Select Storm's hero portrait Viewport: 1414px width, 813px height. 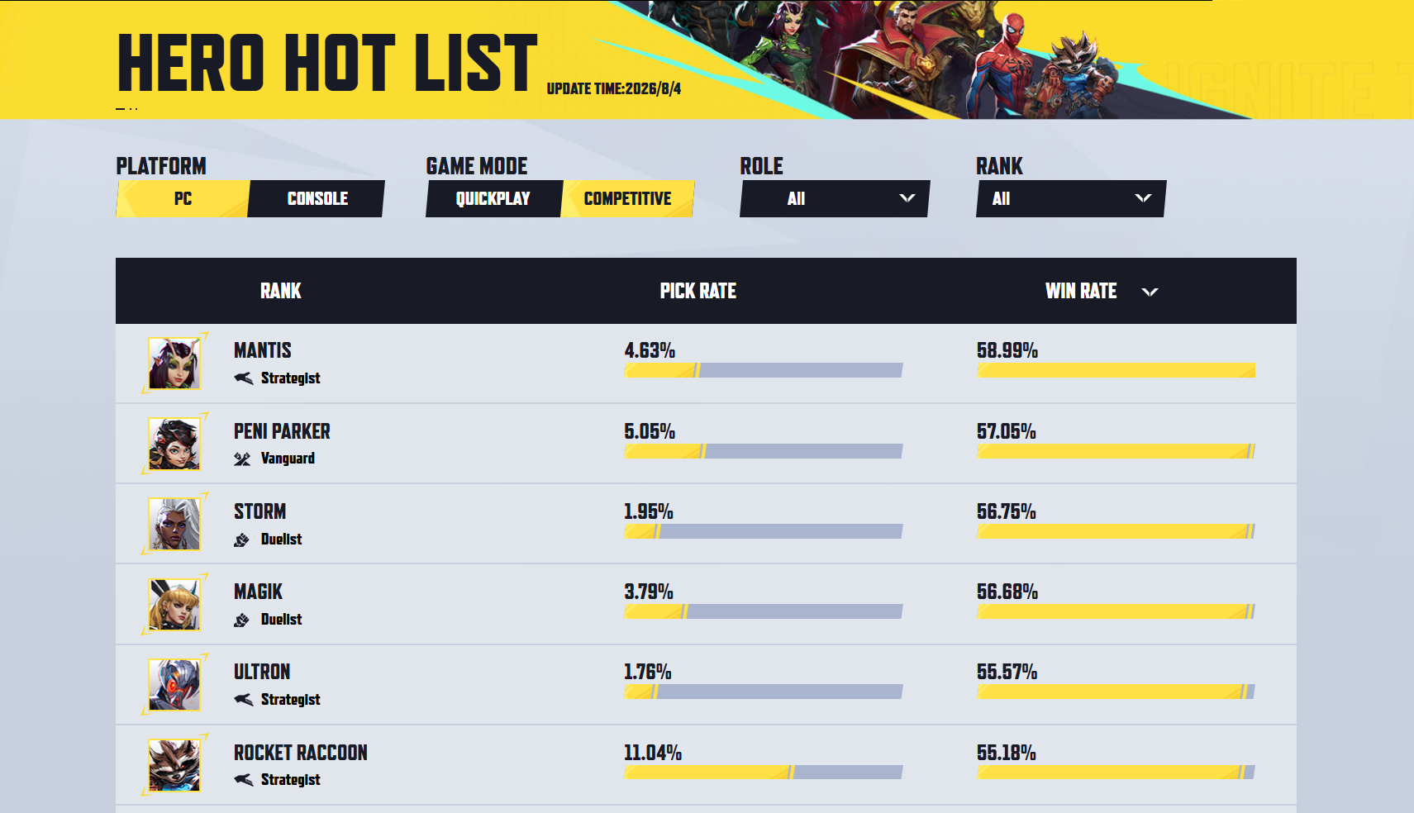tap(174, 524)
